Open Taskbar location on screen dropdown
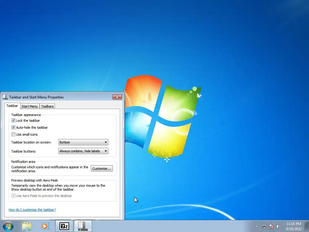The image size is (309, 232). (83, 142)
